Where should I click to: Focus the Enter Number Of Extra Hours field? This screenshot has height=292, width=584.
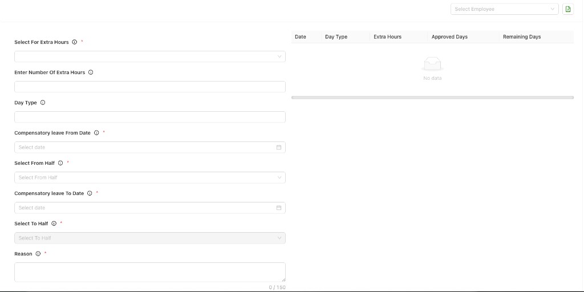pos(150,87)
